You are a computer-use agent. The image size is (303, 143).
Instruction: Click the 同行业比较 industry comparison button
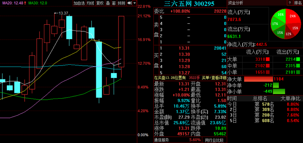[x=214, y=140]
